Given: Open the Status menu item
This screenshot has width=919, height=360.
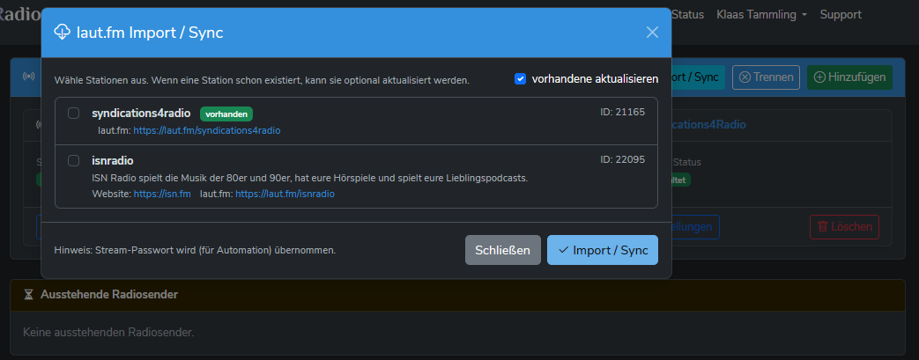Looking at the screenshot, I should click(x=687, y=15).
